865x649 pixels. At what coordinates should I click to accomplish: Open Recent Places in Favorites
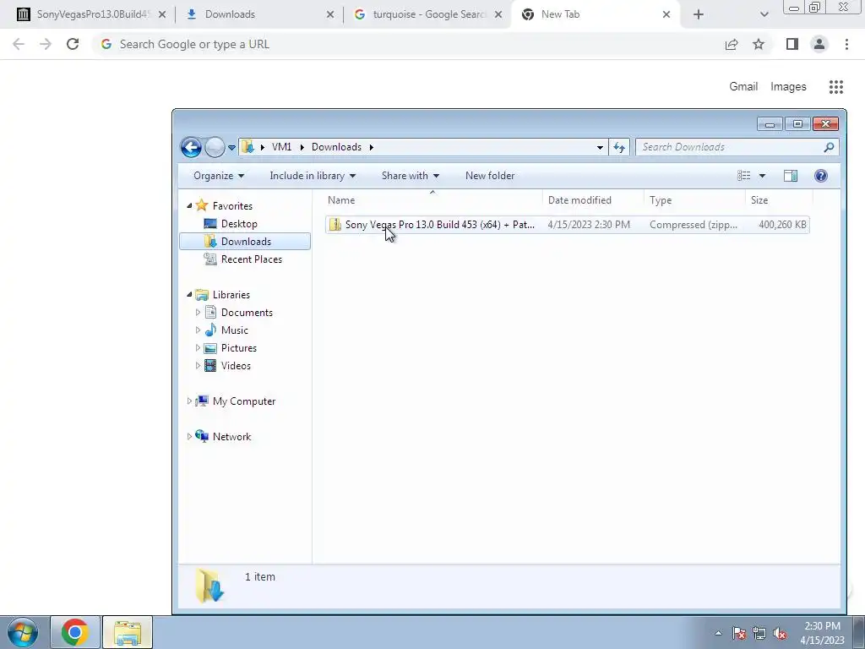[251, 259]
